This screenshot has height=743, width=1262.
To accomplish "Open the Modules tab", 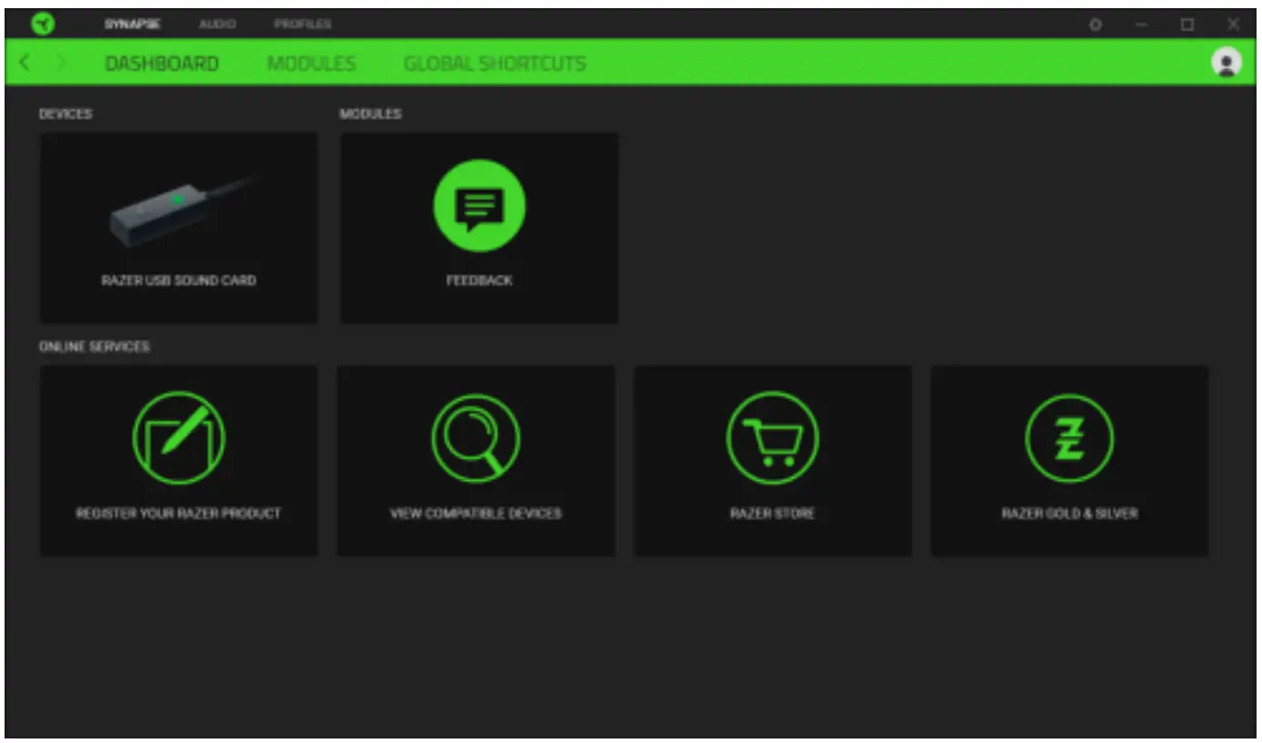I will [x=311, y=64].
